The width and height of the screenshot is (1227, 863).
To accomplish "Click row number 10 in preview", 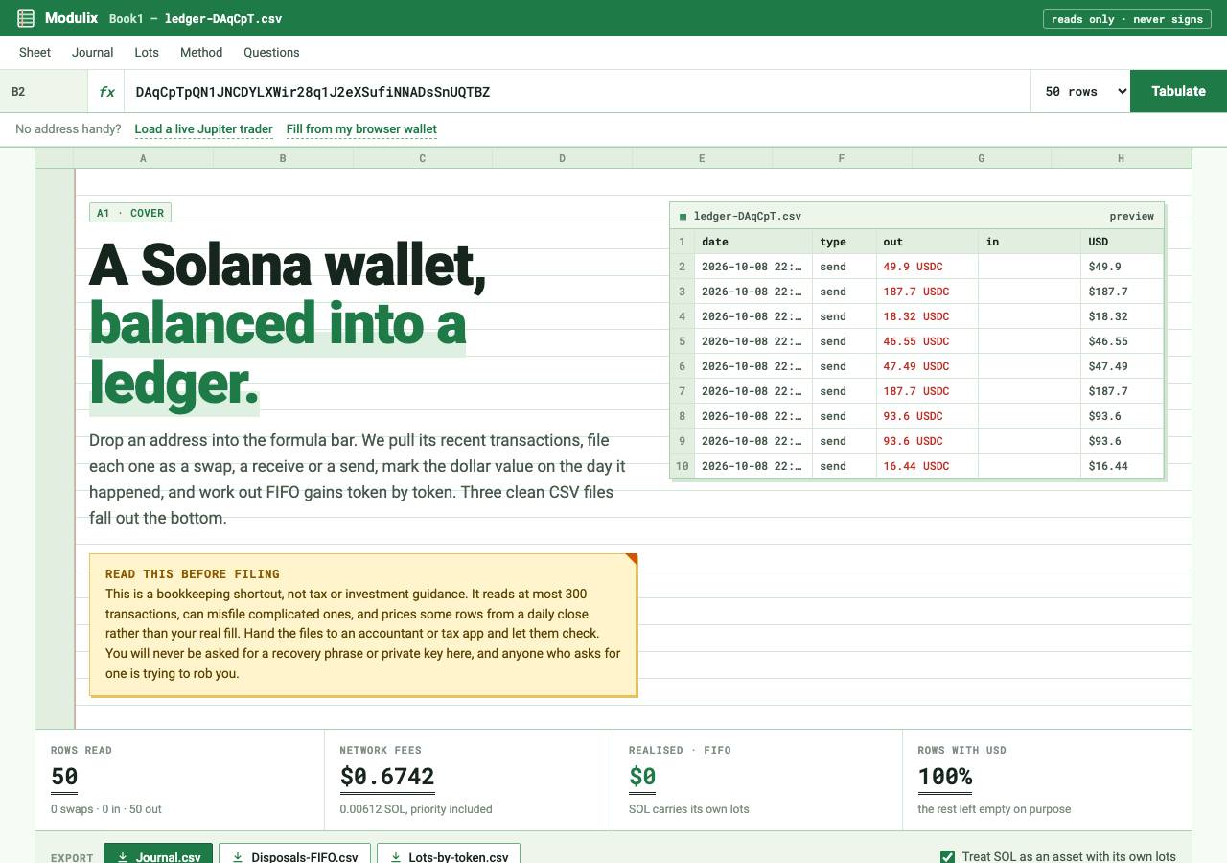I will [x=683, y=466].
